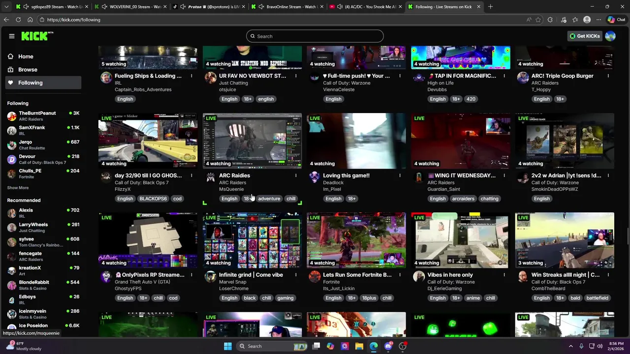Open File Explorer from taskbar
The height and width of the screenshot is (354, 630).
[x=359, y=346]
